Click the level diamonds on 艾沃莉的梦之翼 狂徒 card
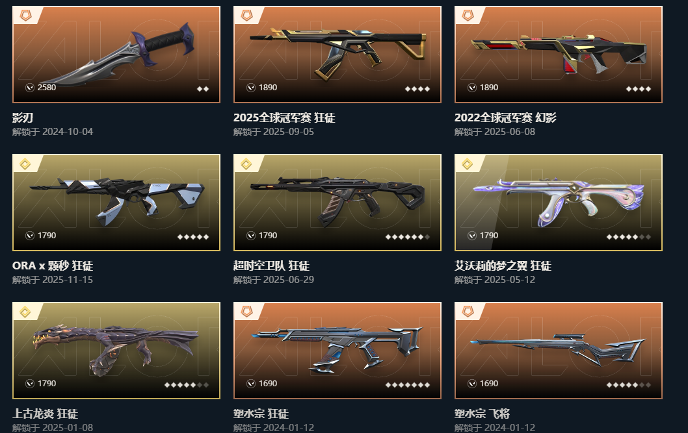 pyautogui.click(x=628, y=237)
